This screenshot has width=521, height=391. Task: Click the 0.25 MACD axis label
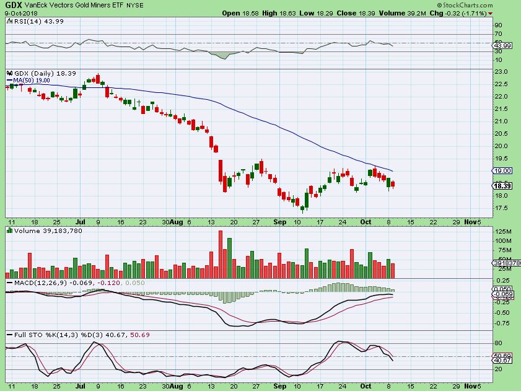[x=503, y=281]
